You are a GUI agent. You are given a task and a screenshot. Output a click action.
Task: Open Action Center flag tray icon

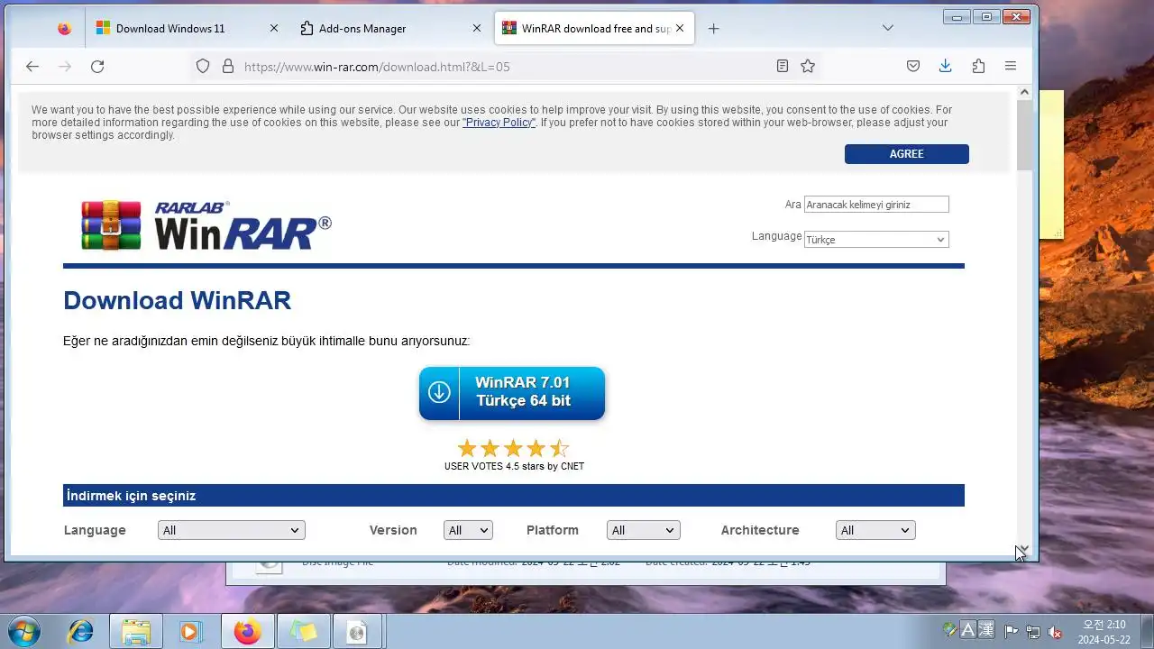pyautogui.click(x=1012, y=632)
